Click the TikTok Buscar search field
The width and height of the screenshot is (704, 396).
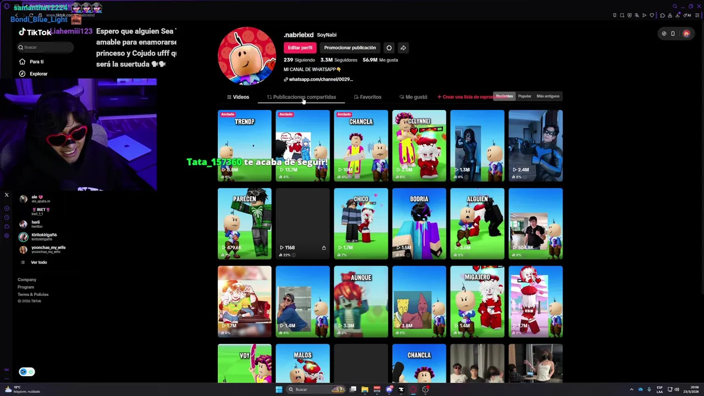click(x=45, y=47)
